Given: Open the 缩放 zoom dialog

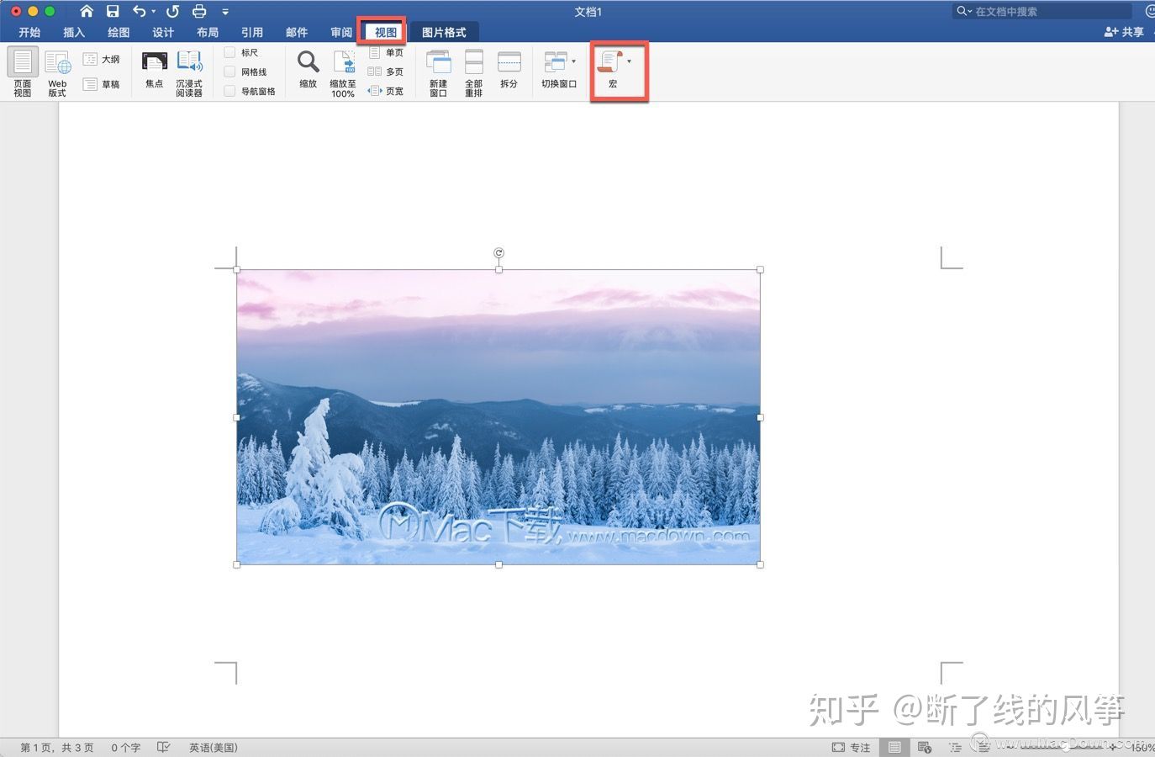Looking at the screenshot, I should [309, 69].
